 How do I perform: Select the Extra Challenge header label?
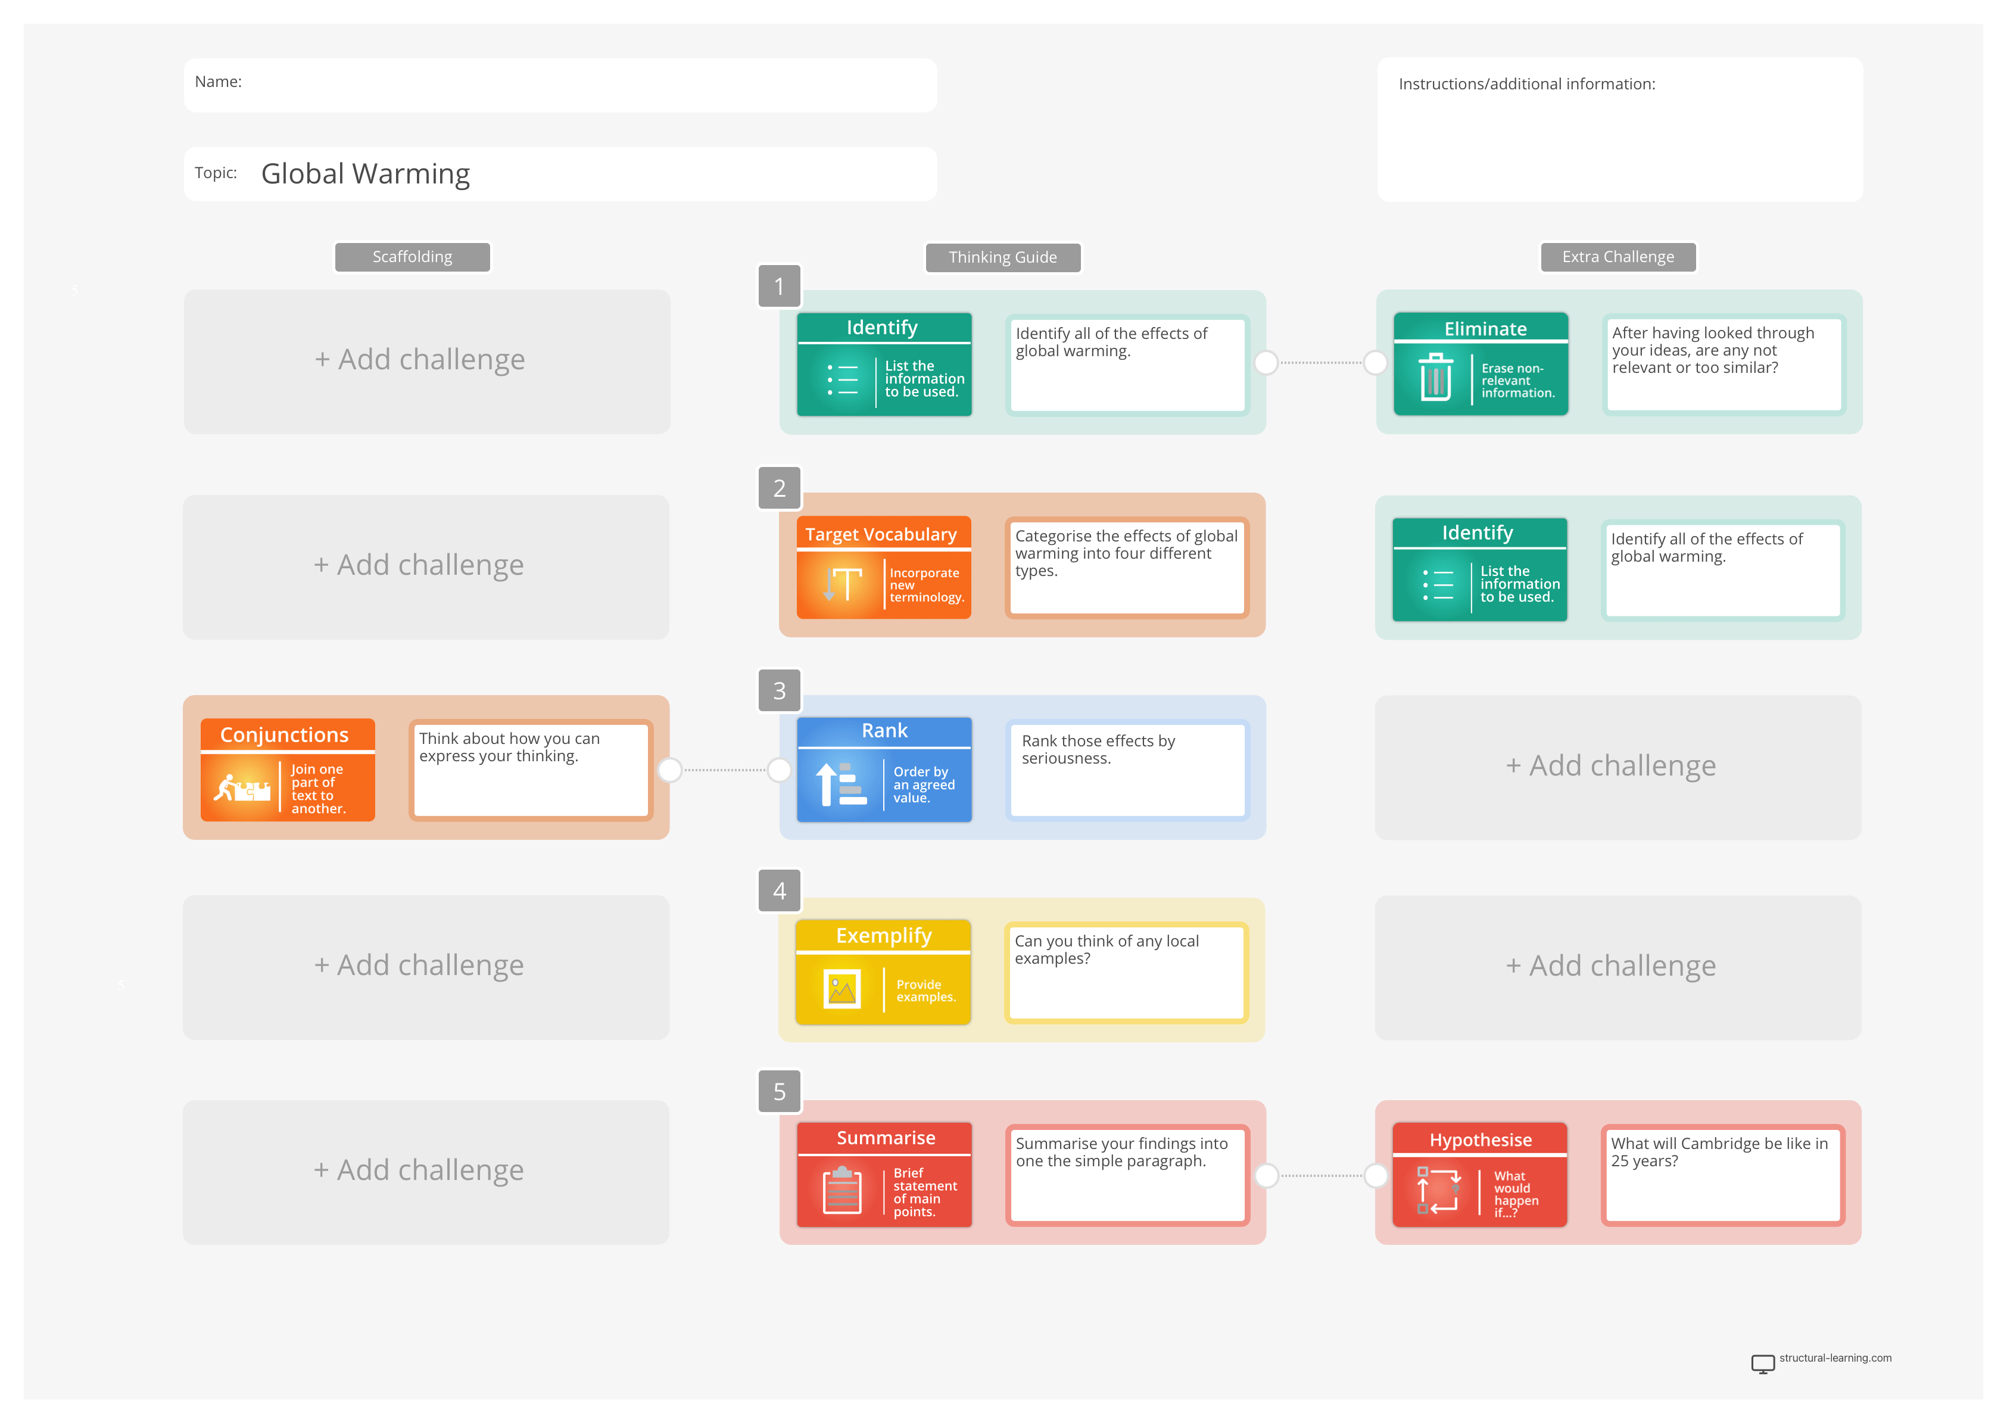coord(1617,256)
